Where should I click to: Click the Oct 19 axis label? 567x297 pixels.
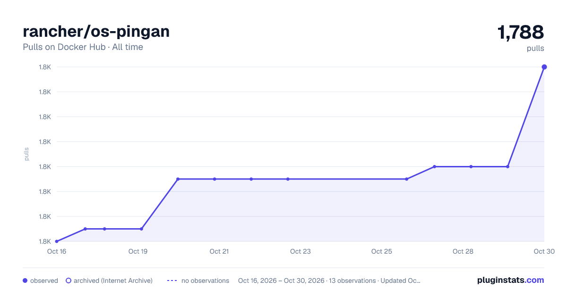tap(138, 251)
